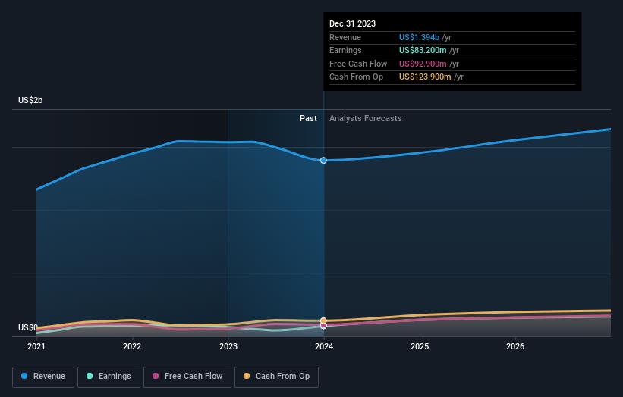Screen dimensions: 623x397
Task: Click the Dec 31 2023 tooltip date
Action: [x=352, y=23]
